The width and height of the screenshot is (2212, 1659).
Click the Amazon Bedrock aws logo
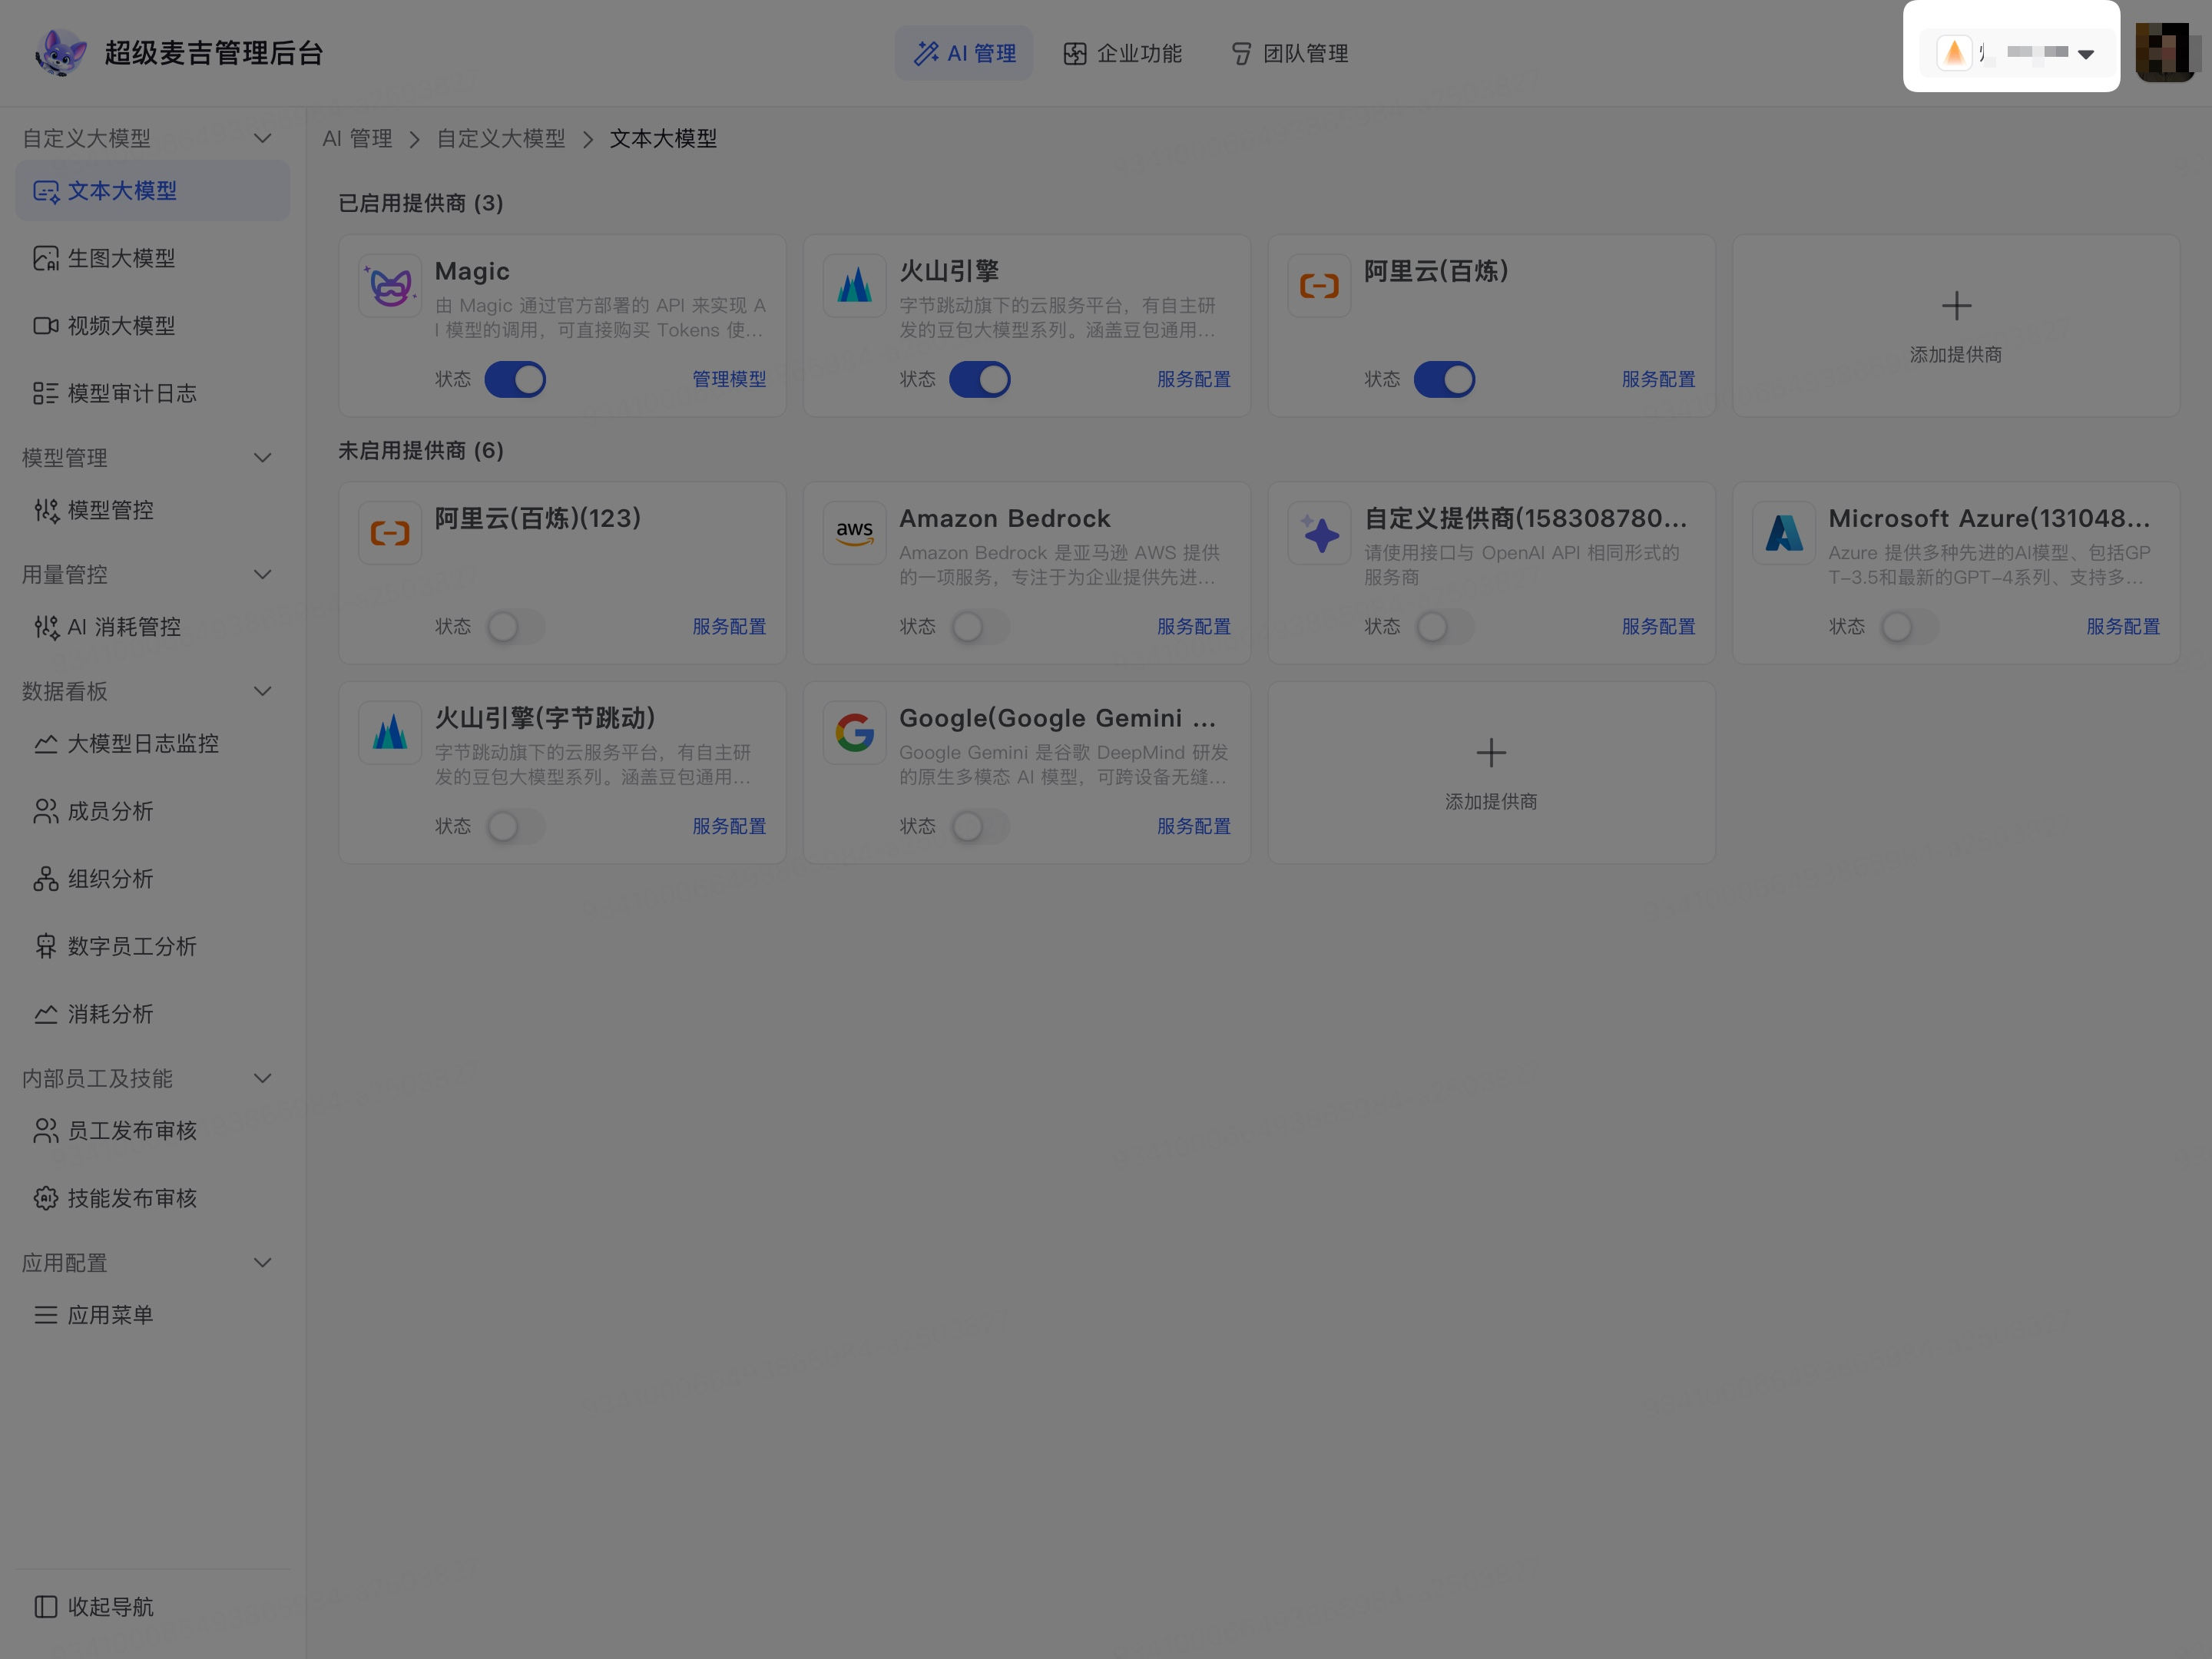point(855,533)
